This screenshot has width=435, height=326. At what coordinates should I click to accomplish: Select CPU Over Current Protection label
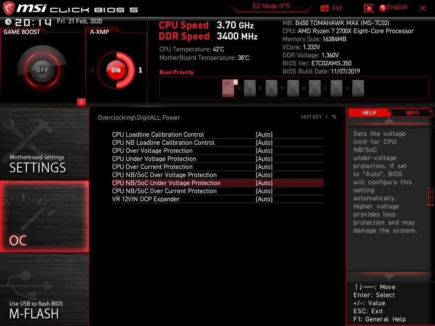point(152,166)
